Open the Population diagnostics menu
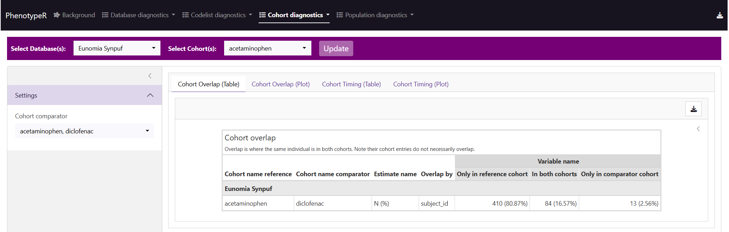This screenshot has height=232, width=729. (376, 15)
